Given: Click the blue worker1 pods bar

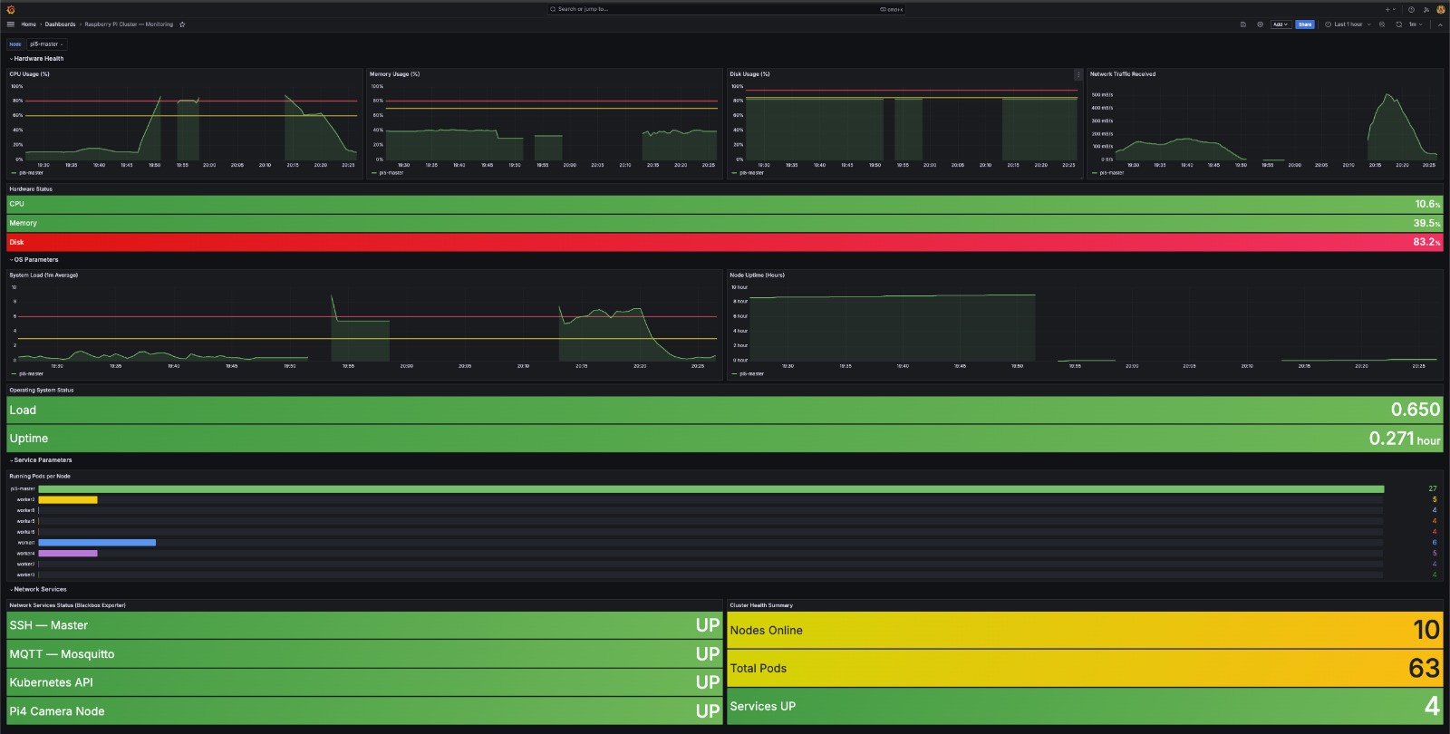Looking at the screenshot, I should [97, 543].
